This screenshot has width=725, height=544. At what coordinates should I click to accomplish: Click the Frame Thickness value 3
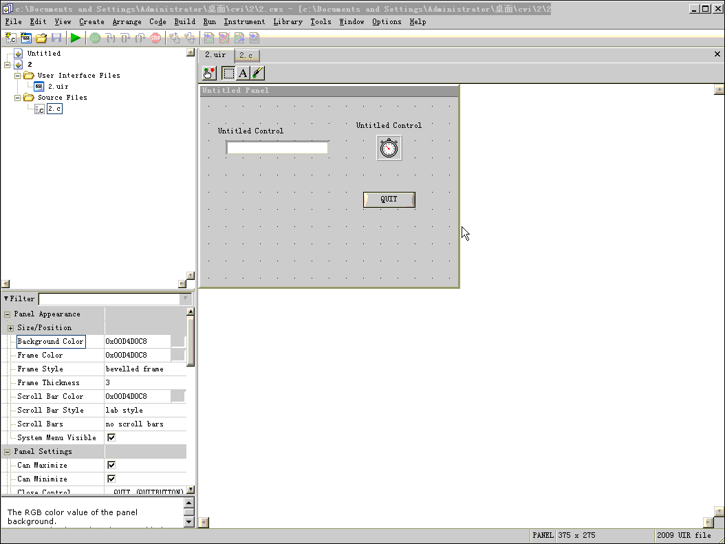[108, 382]
